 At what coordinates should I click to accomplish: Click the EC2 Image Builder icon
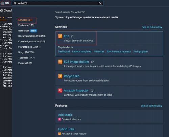pyautogui.click(x=60, y=62)
